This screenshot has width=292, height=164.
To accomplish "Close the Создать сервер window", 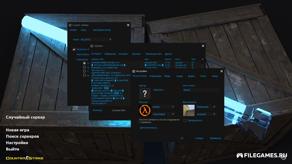I will click(128, 25).
